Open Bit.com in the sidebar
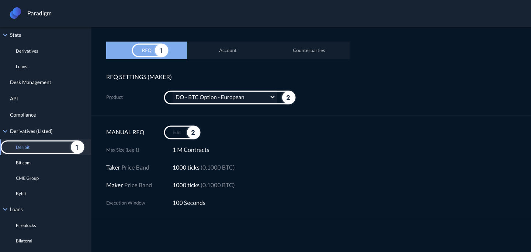 click(23, 163)
